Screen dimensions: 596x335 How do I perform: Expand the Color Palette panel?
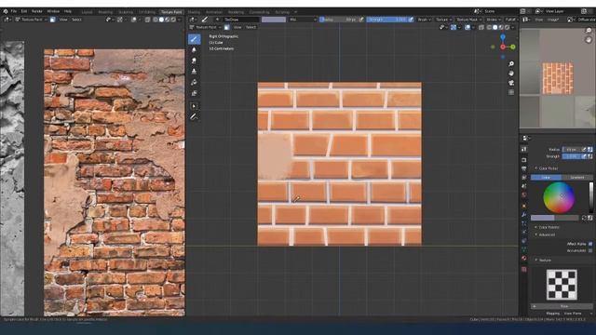click(548, 227)
